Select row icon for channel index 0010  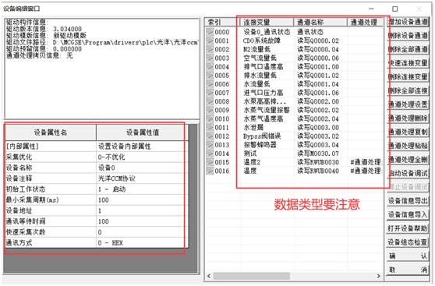(210, 118)
